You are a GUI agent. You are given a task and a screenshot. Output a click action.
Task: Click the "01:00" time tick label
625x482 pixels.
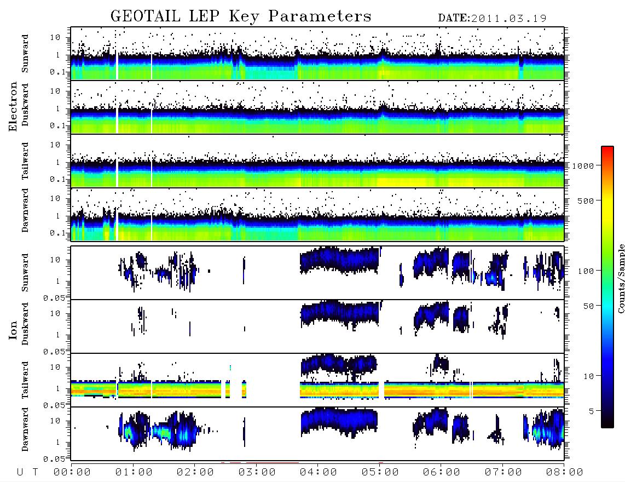point(134,473)
